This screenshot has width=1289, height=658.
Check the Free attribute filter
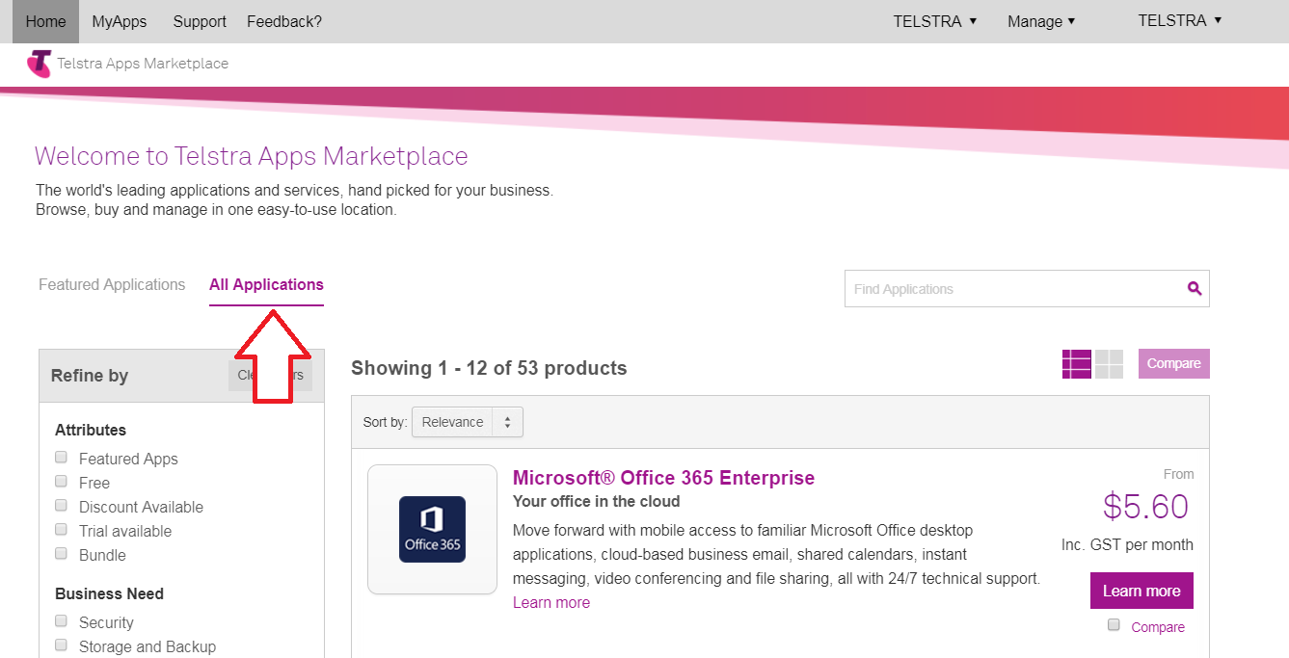coord(62,482)
